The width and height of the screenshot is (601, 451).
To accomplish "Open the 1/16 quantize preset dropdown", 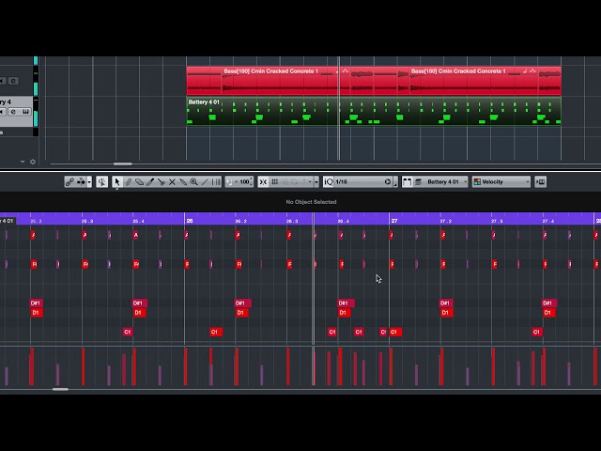I will (359, 181).
